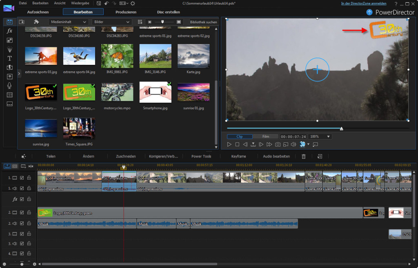Click the Power Tools button
This screenshot has width=418, height=268.
201,156
